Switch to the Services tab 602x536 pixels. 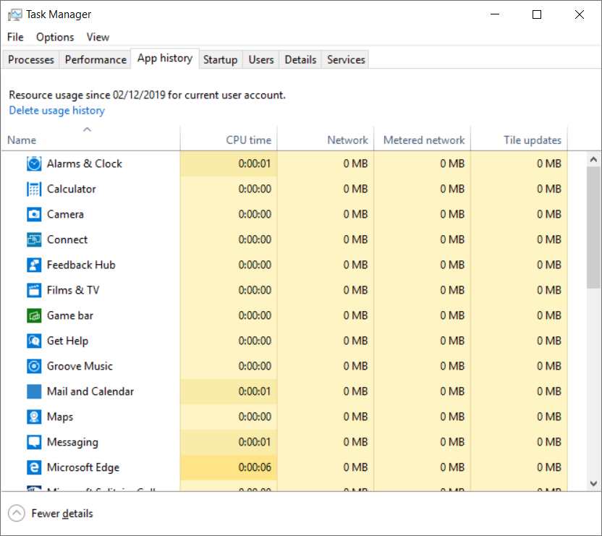[346, 59]
